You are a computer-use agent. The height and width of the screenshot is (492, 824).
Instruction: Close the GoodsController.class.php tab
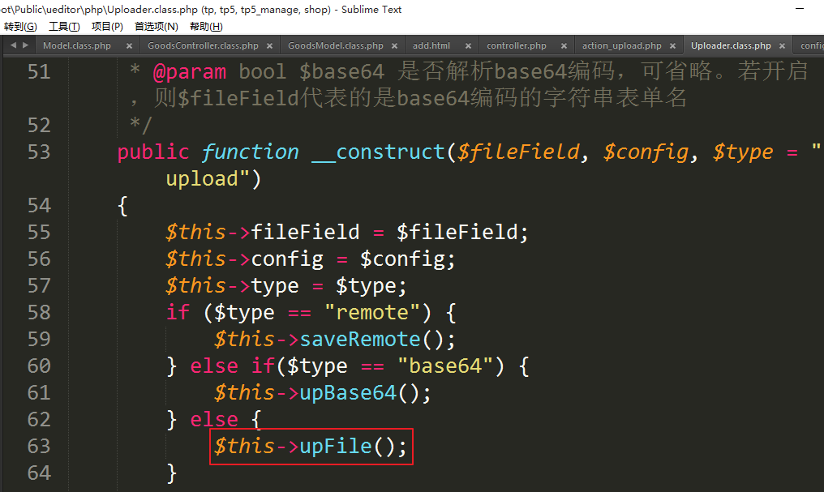pyautogui.click(x=269, y=46)
